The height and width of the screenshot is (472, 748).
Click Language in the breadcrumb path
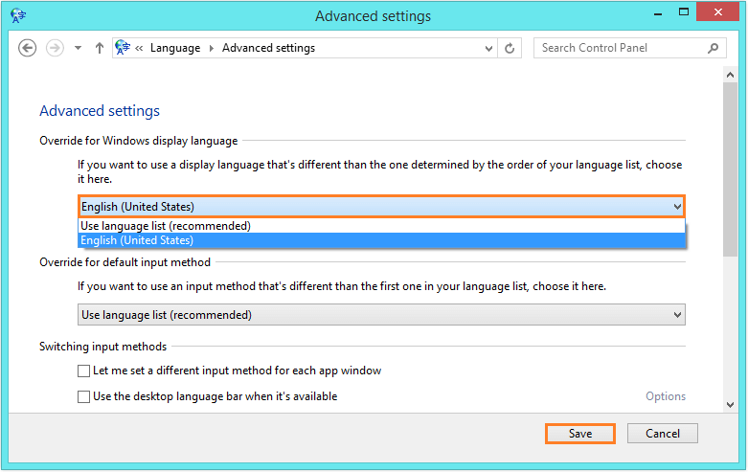click(175, 48)
